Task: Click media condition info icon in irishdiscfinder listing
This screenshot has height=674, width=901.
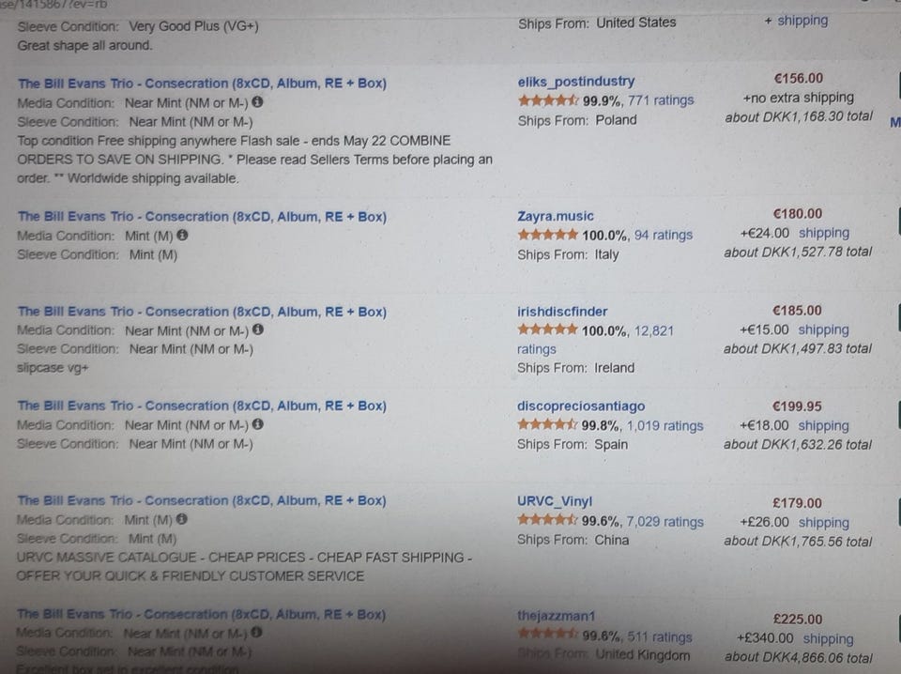Action: pyautogui.click(x=258, y=330)
